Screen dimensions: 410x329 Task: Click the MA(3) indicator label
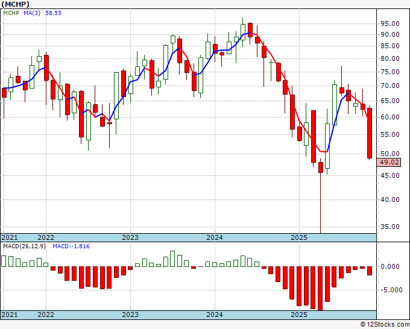32,13
